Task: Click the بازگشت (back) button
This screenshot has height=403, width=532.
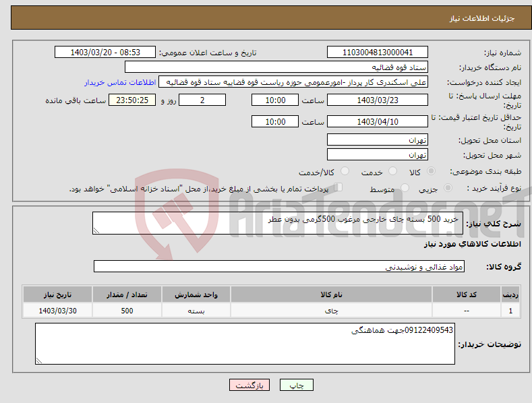Action: click(x=249, y=385)
